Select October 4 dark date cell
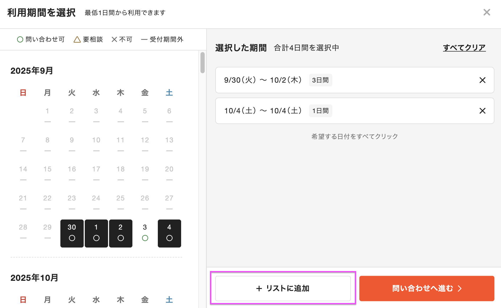501x308 pixels. click(169, 233)
